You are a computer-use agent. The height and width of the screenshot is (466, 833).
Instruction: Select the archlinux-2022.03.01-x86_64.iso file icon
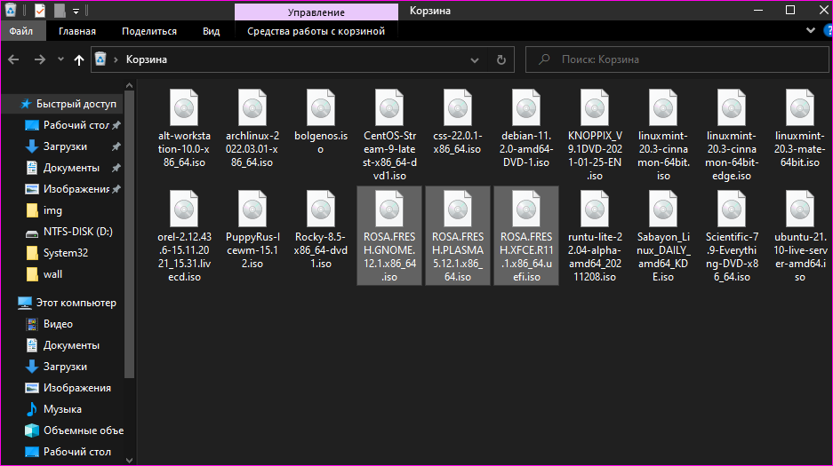[x=252, y=107]
